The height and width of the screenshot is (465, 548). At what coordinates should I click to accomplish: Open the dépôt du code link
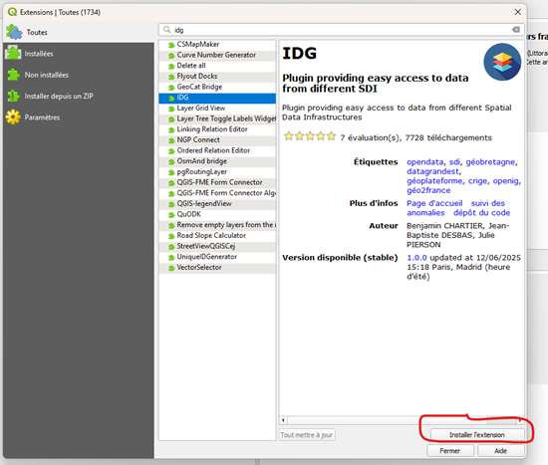481,213
